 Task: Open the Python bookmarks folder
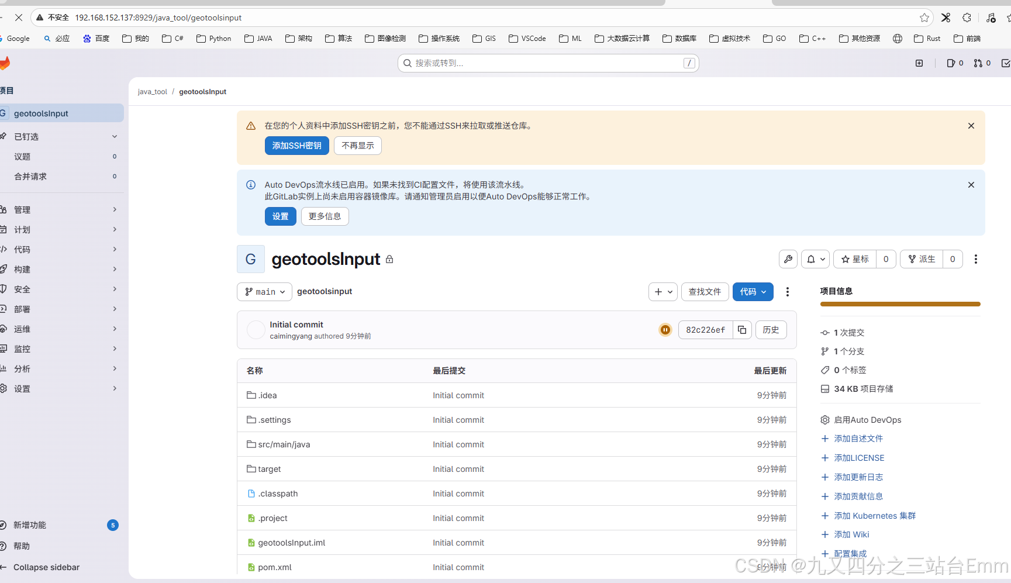pos(214,39)
